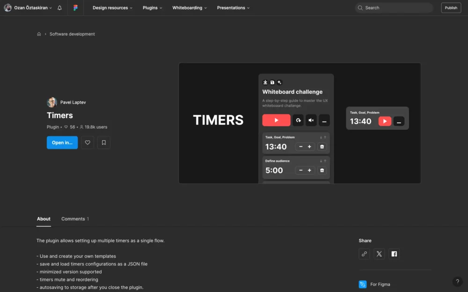
Task: Click the blue Open in... button
Action: pos(62,142)
